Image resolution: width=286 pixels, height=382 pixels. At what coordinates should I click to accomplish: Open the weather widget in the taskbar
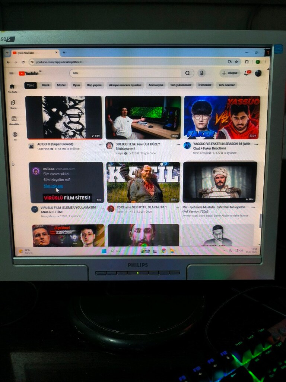[25, 251]
